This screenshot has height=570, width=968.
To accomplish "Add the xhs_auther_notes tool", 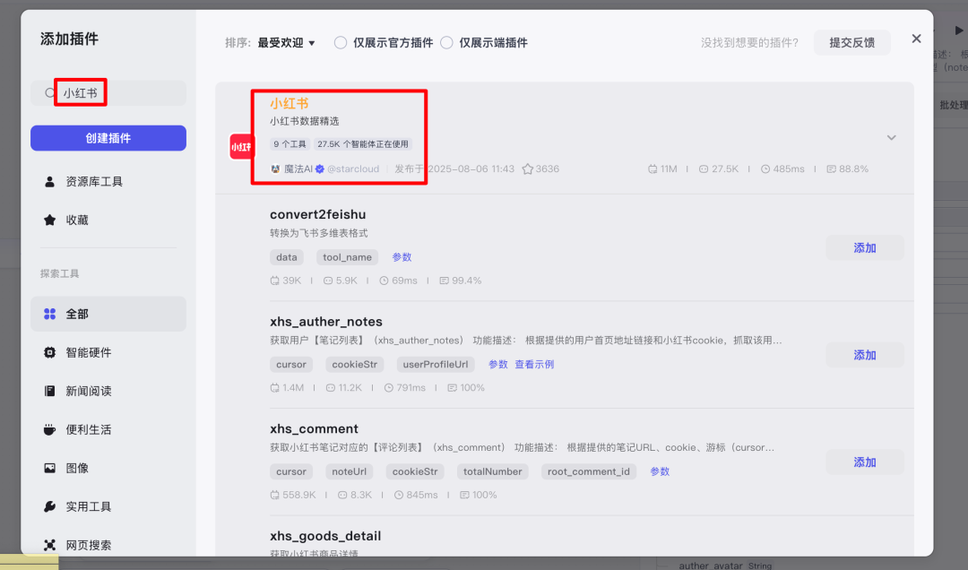I will click(x=865, y=355).
